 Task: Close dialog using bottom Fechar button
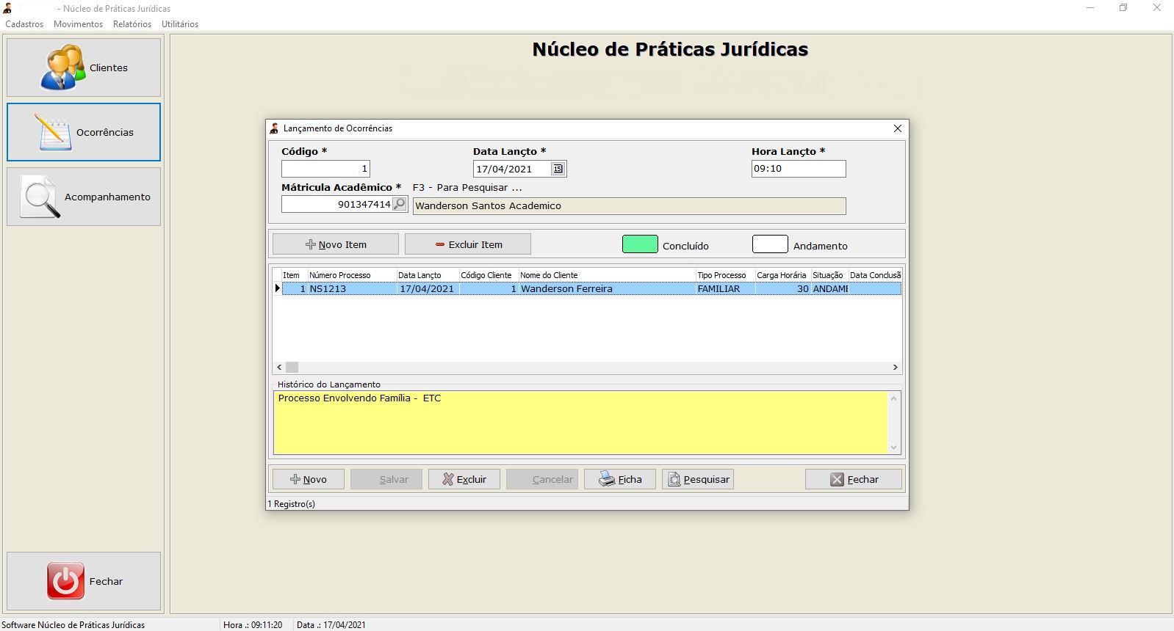pos(854,479)
